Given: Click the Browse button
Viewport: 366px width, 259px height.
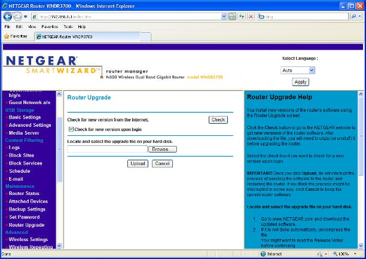Looking at the screenshot, I should coord(163,149).
